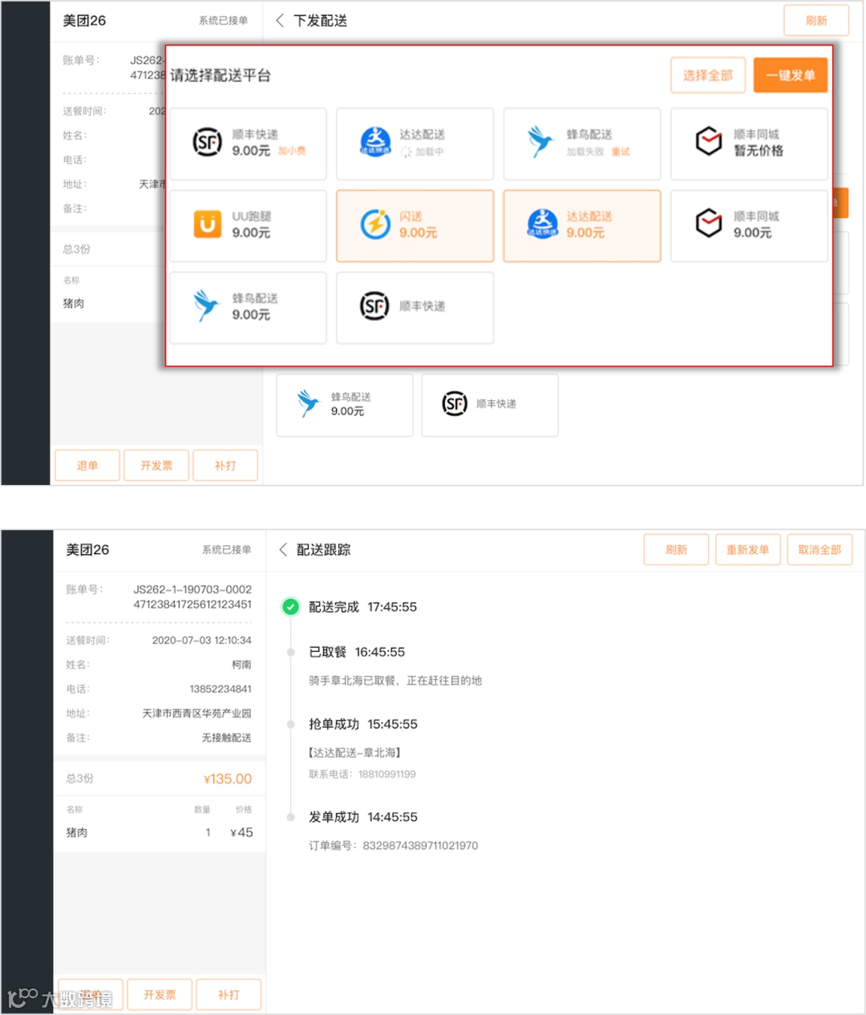866x1015 pixels.
Task: Click 刷新 on the 下发配送 page
Action: tap(816, 21)
